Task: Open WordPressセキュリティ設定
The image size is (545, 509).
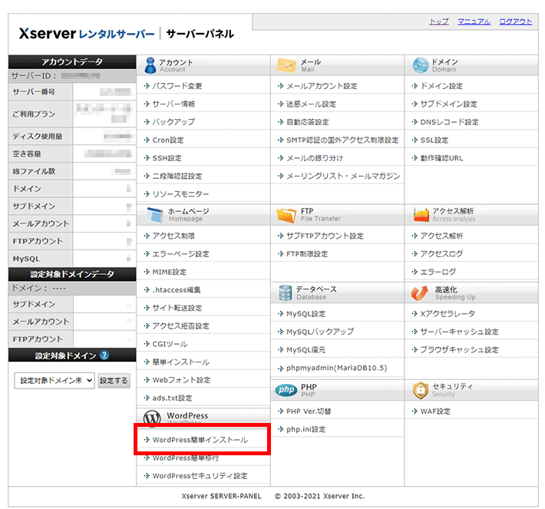Action: 200,476
